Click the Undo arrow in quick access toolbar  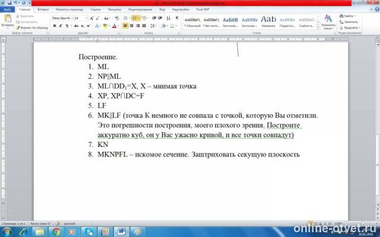click(x=15, y=3)
